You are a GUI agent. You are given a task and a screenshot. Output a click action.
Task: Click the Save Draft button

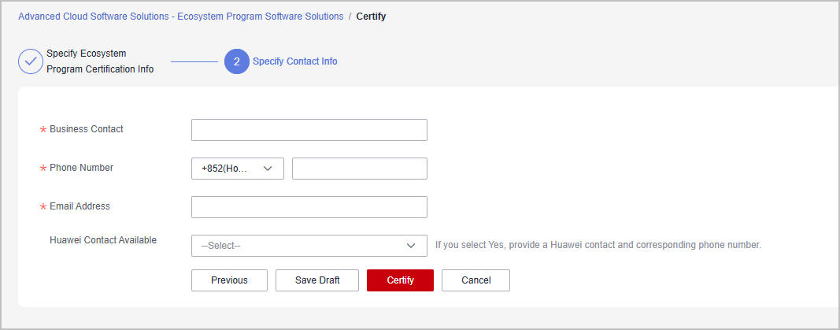tap(317, 280)
